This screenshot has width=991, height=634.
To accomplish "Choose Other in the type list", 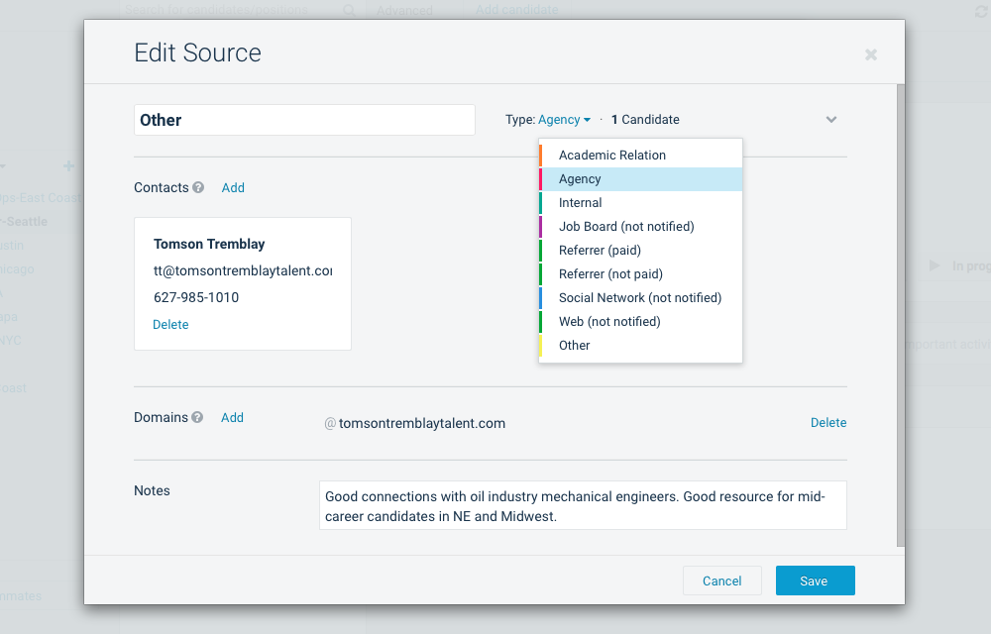I will pyautogui.click(x=574, y=346).
